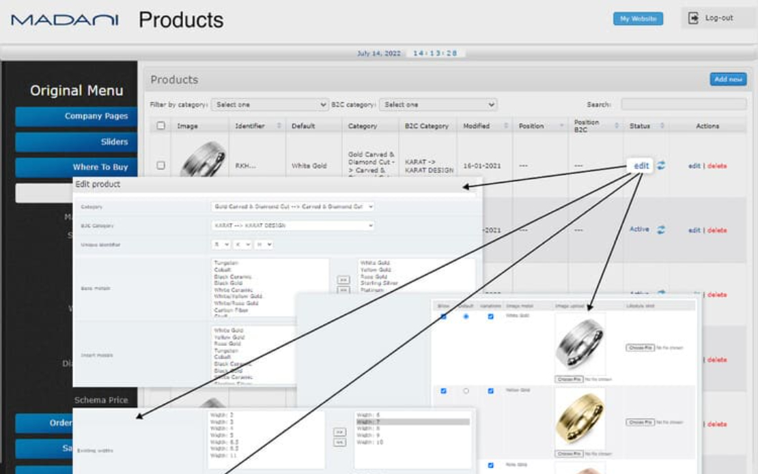Viewport: 758px width, 474px height.
Task: Select Platinum in chosen base metals
Action: pos(371,290)
